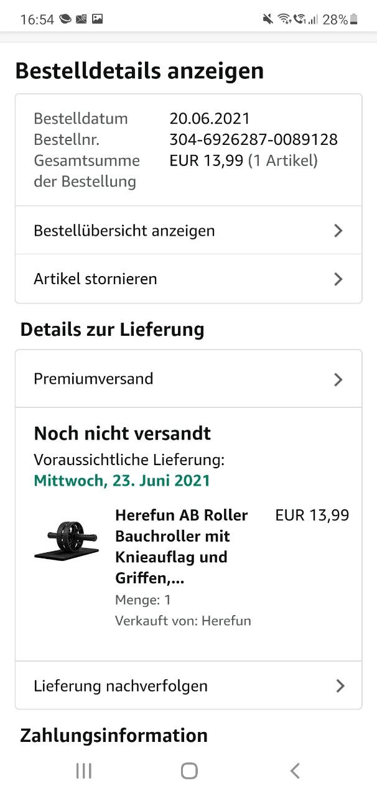Tap the Android recent apps button
This screenshot has height=796, width=377.
pos(83,771)
